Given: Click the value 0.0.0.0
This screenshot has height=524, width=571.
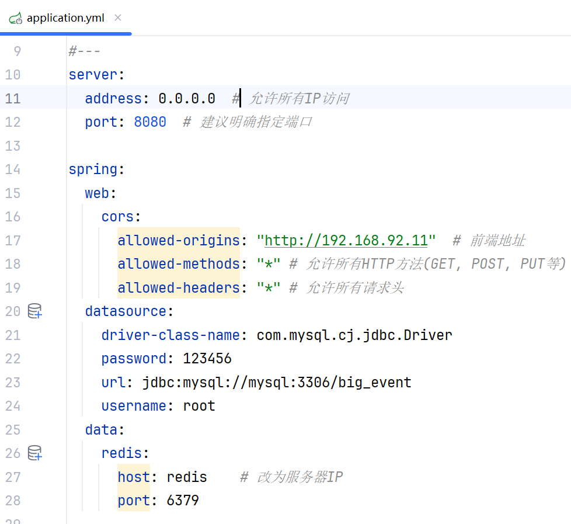Looking at the screenshot, I should pyautogui.click(x=187, y=98).
